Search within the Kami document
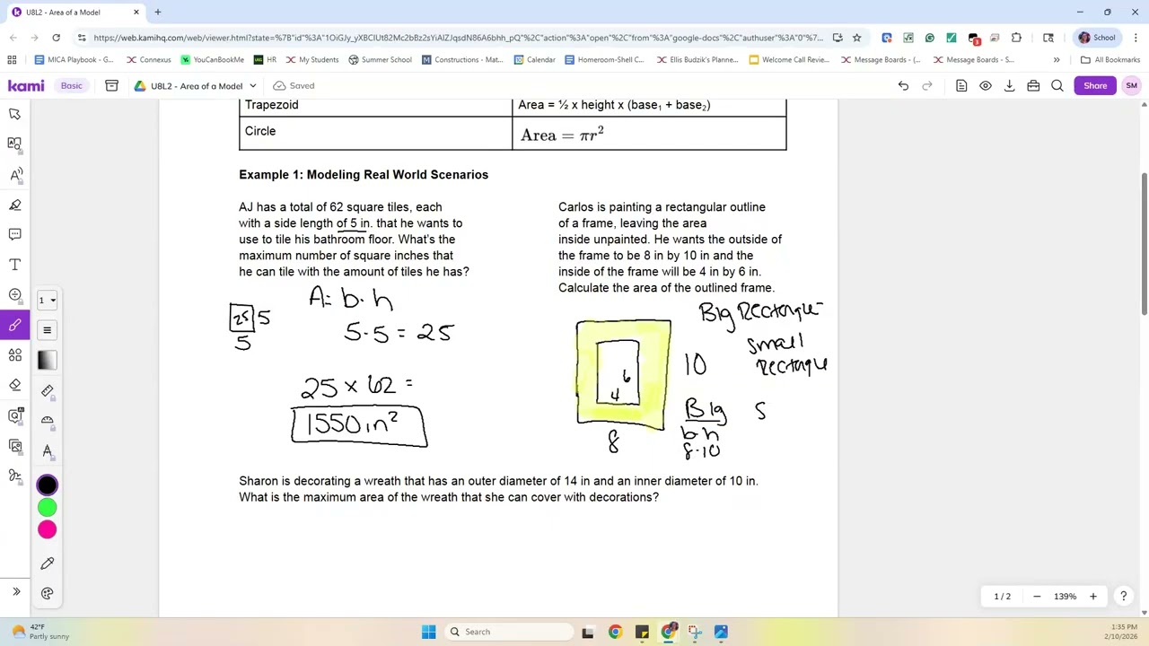Image resolution: width=1149 pixels, height=646 pixels. click(x=1057, y=85)
